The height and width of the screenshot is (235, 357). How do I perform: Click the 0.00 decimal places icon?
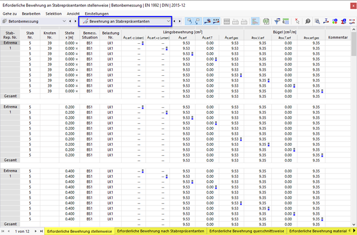286,22
